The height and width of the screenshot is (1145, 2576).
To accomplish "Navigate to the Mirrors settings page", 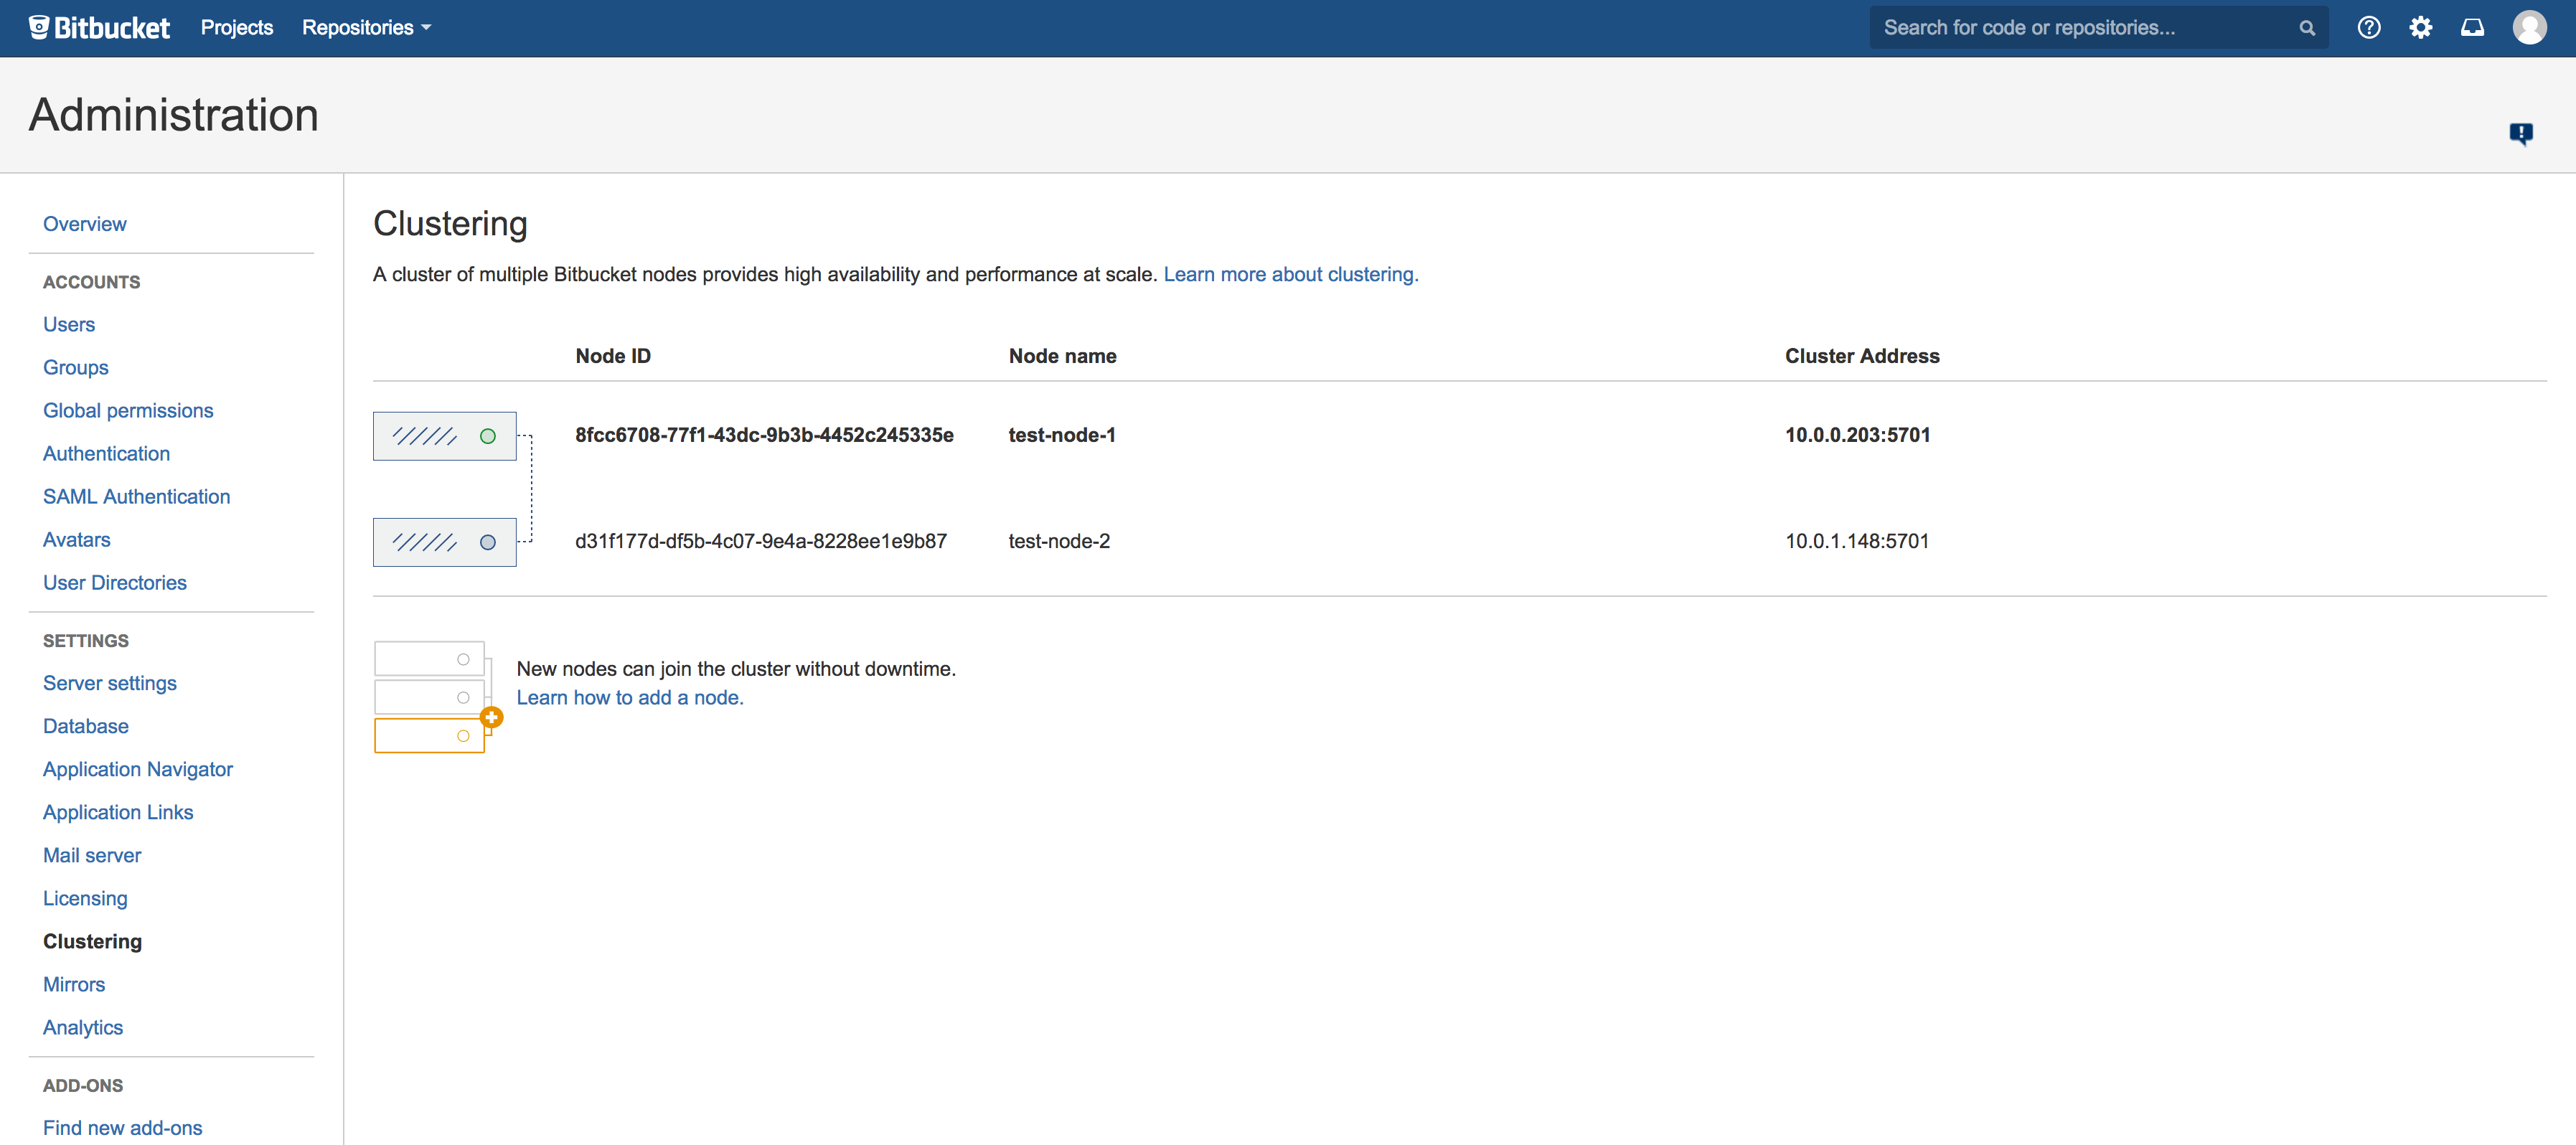I will [x=74, y=985].
